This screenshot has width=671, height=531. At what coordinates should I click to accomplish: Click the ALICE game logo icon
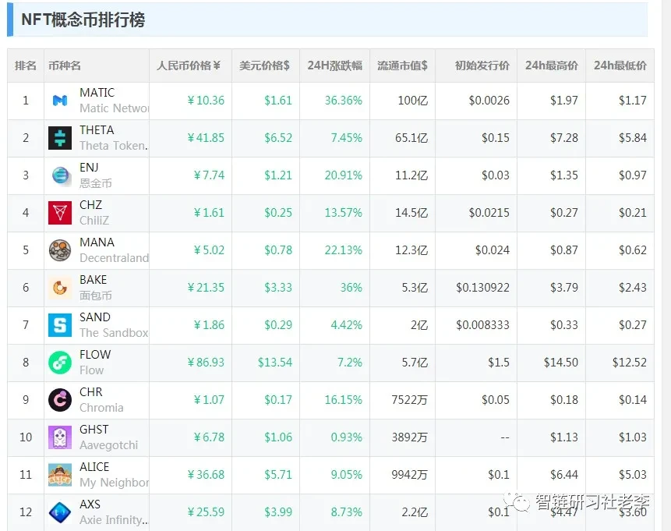(x=60, y=475)
